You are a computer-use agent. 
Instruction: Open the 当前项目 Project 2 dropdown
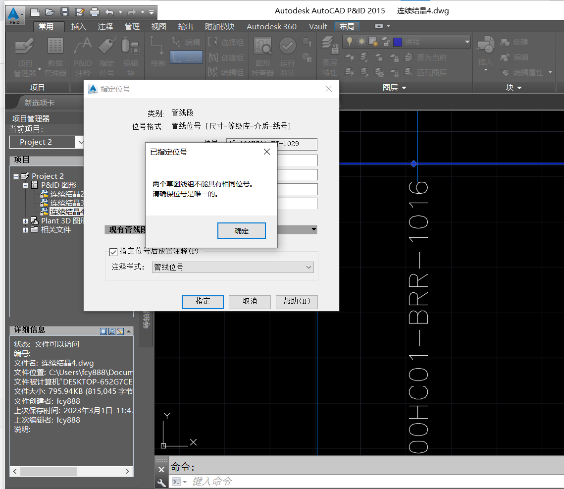point(81,142)
